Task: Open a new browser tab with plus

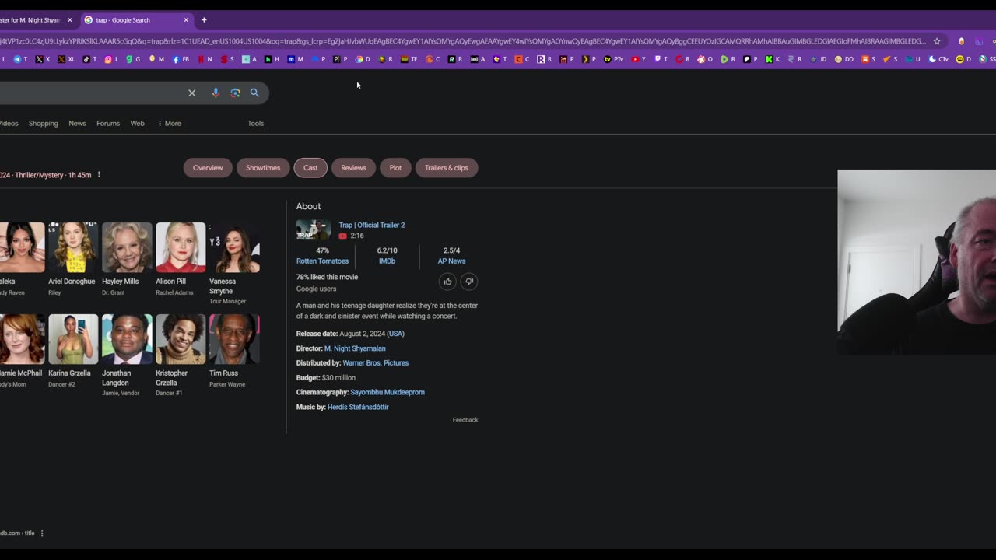Action: (204, 20)
